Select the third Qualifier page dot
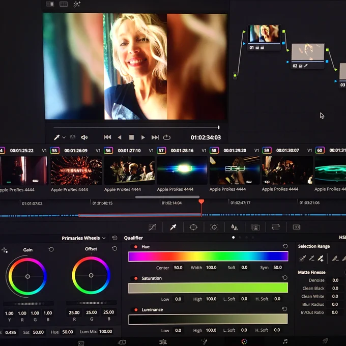This screenshot has height=346, width=346. (246, 238)
